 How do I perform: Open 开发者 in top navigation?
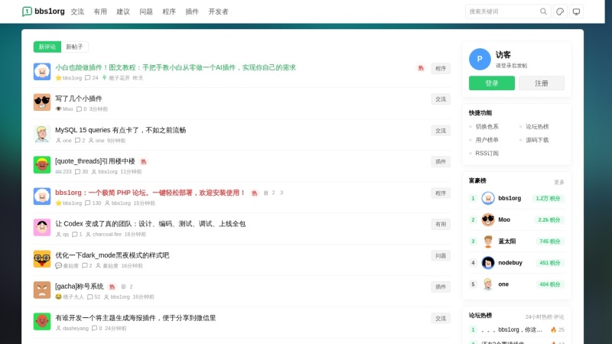click(x=218, y=11)
